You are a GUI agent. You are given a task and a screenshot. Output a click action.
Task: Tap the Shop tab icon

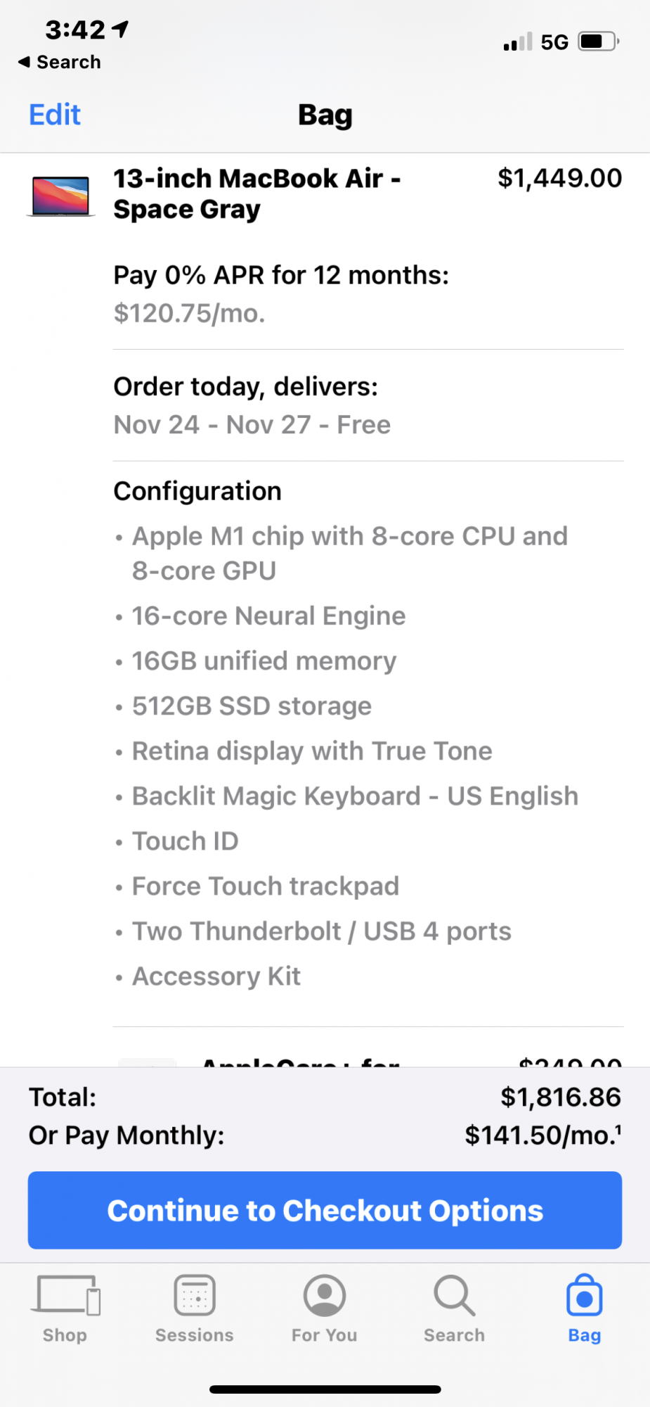[x=65, y=1295]
